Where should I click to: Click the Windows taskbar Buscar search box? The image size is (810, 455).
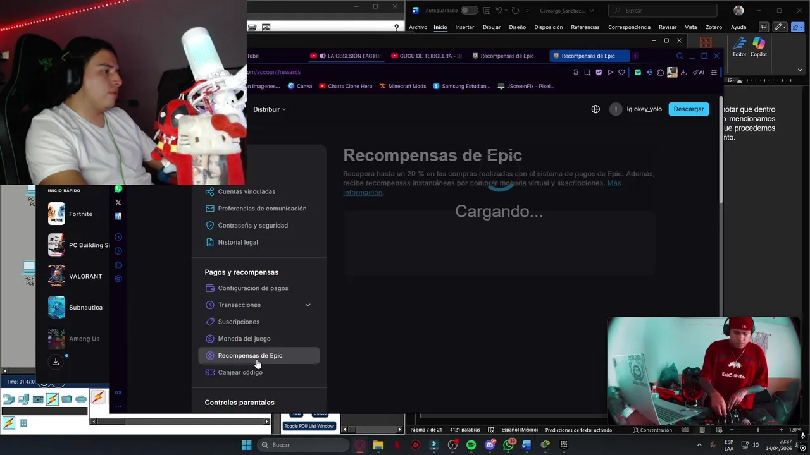[x=304, y=445]
